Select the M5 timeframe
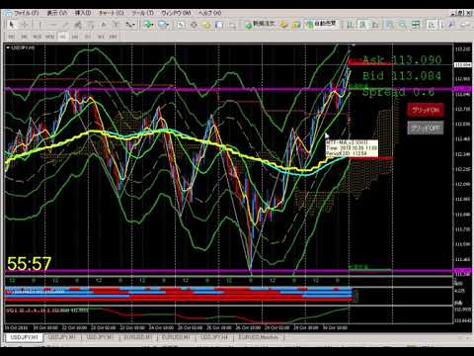The width and height of the screenshot is (474, 356). (24, 37)
